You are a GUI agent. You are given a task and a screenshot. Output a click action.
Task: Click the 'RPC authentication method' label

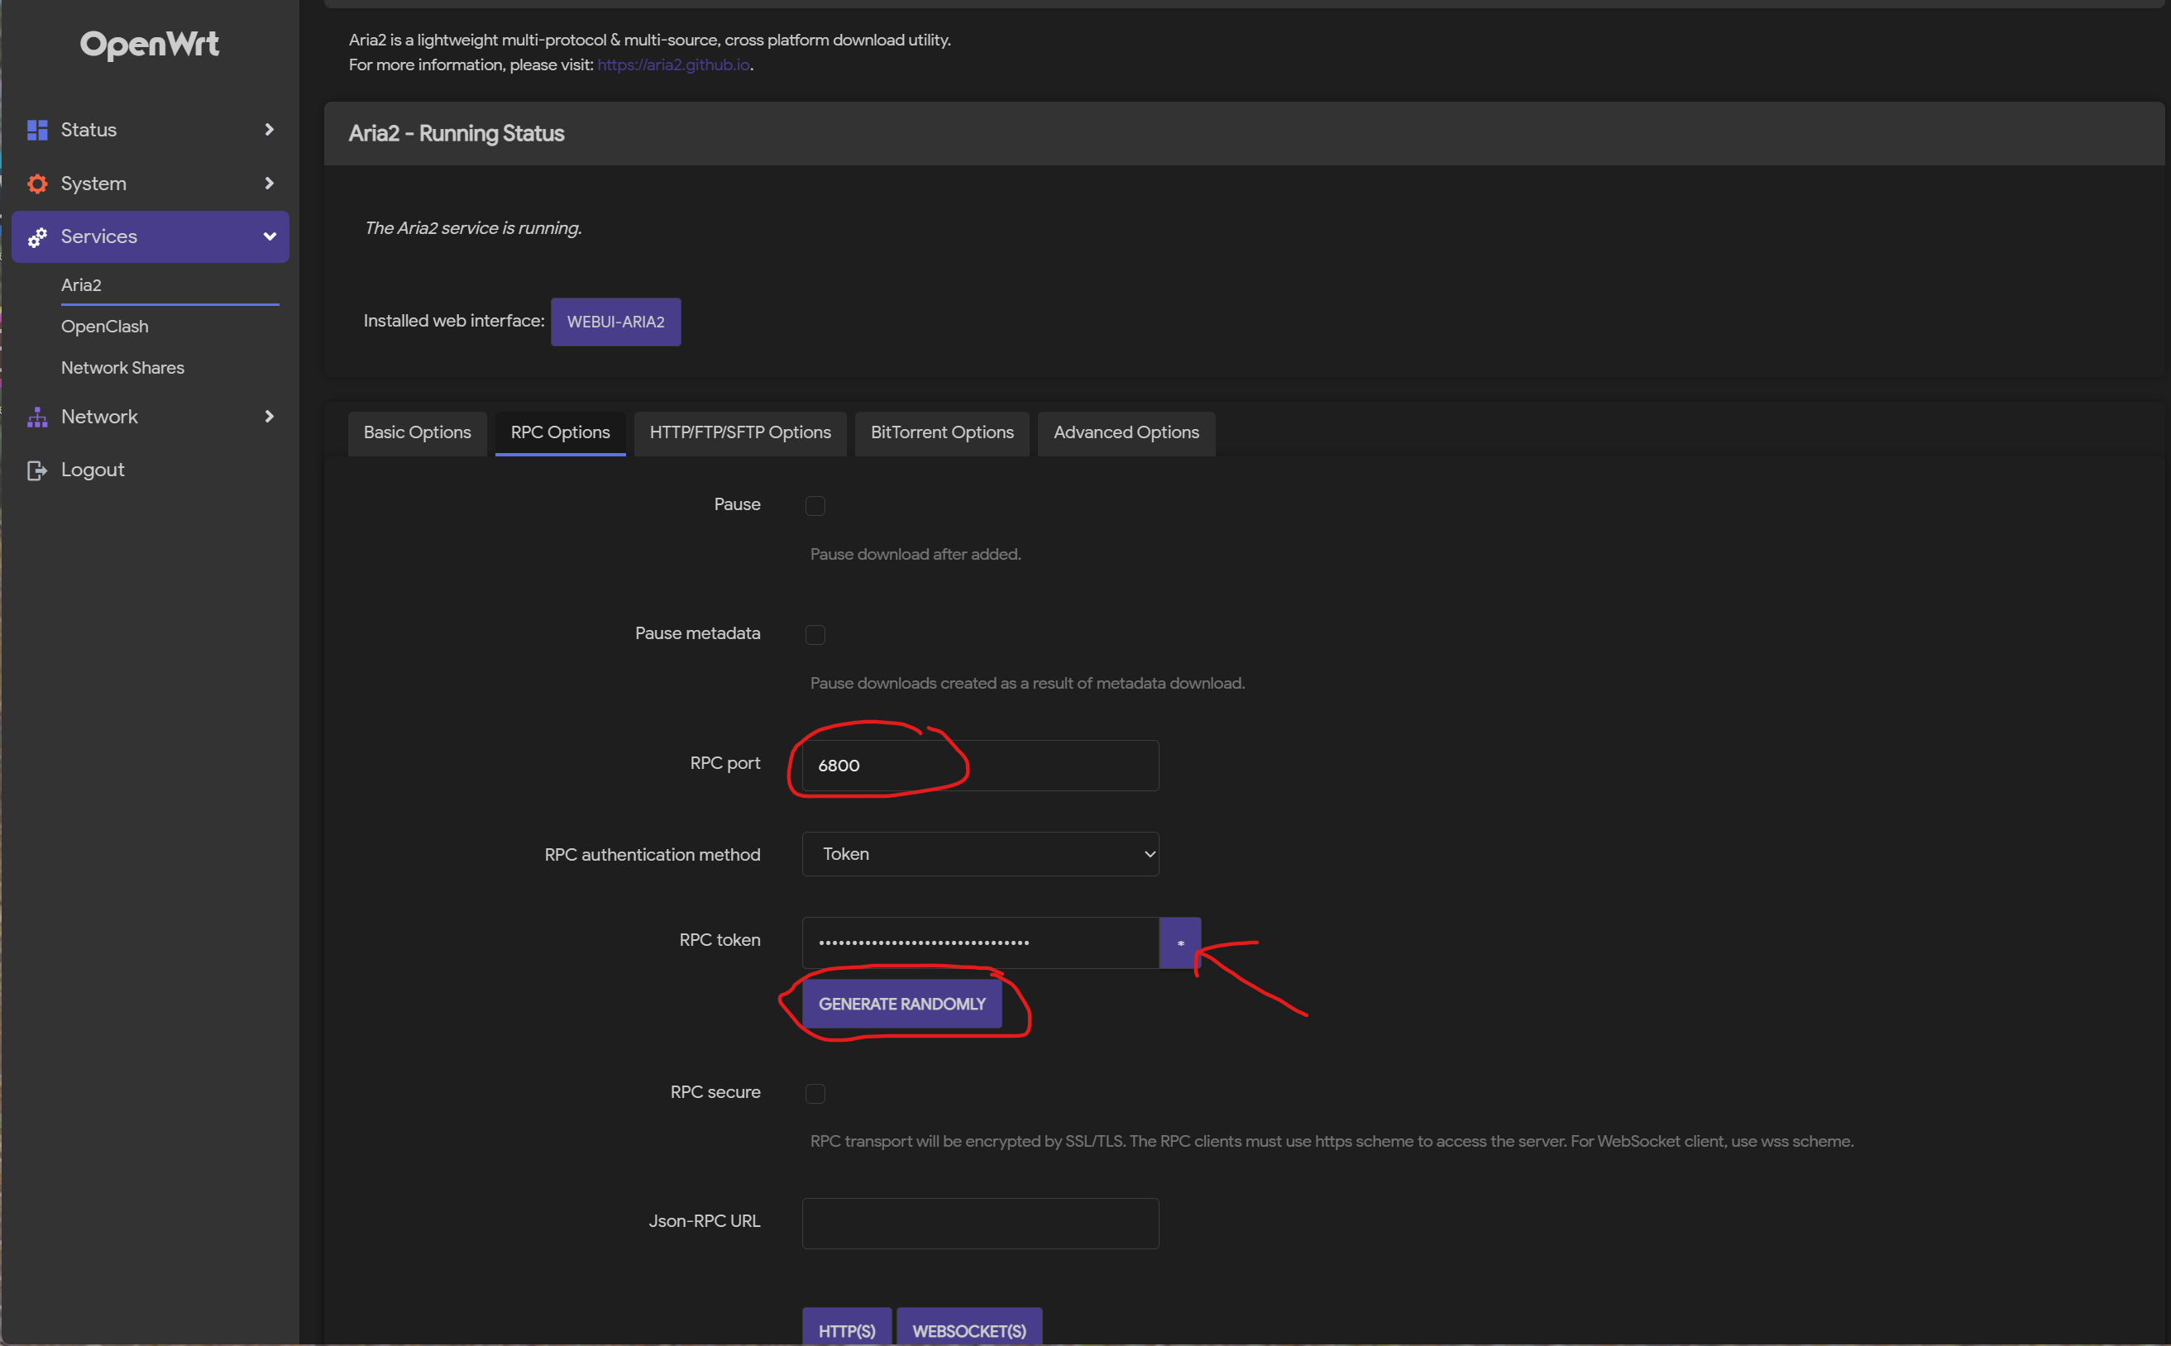652,855
